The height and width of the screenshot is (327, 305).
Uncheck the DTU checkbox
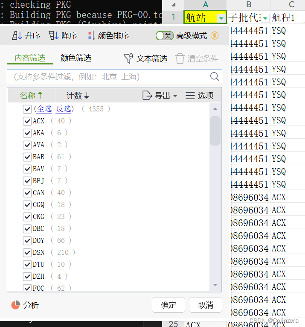(x=27, y=265)
